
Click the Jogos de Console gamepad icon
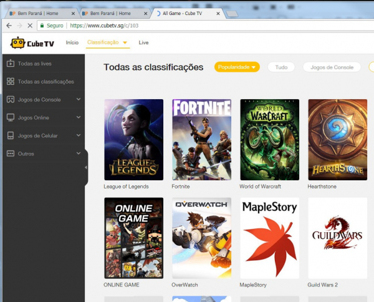tap(11, 100)
